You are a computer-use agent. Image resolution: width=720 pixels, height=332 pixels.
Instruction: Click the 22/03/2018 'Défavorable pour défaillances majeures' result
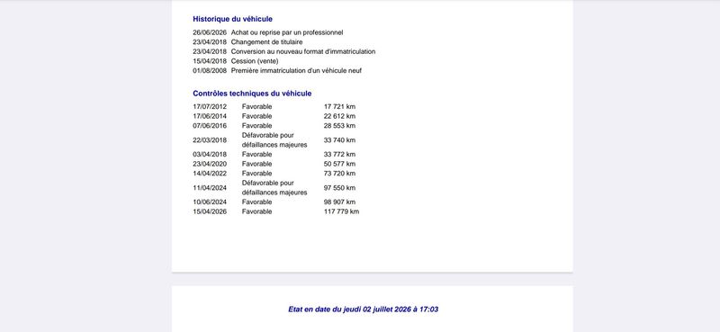tap(274, 140)
